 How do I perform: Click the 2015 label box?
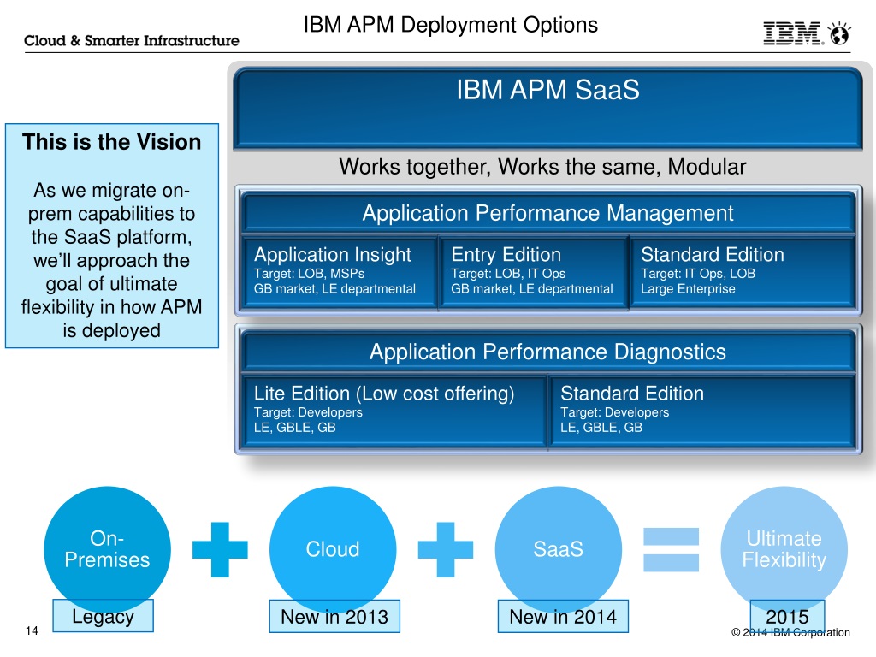click(787, 616)
